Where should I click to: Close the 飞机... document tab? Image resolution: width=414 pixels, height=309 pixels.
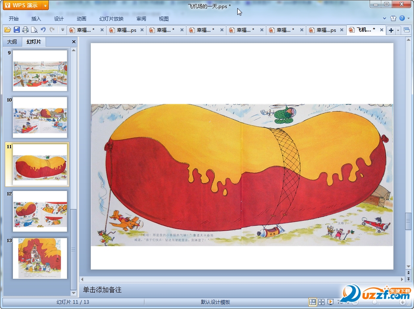tap(382, 30)
